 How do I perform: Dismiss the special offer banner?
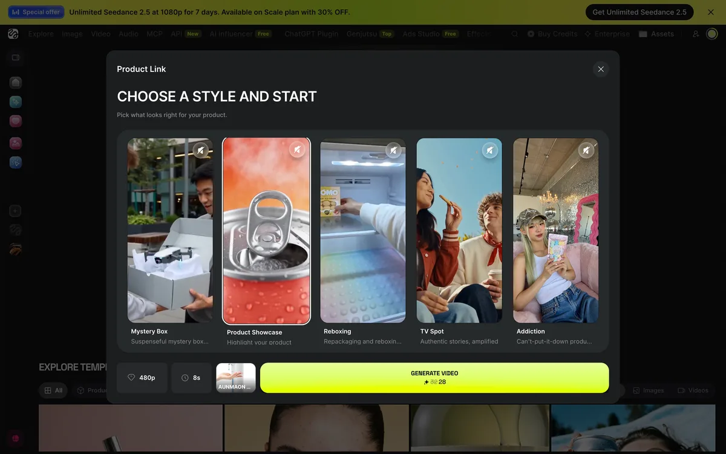tap(711, 12)
